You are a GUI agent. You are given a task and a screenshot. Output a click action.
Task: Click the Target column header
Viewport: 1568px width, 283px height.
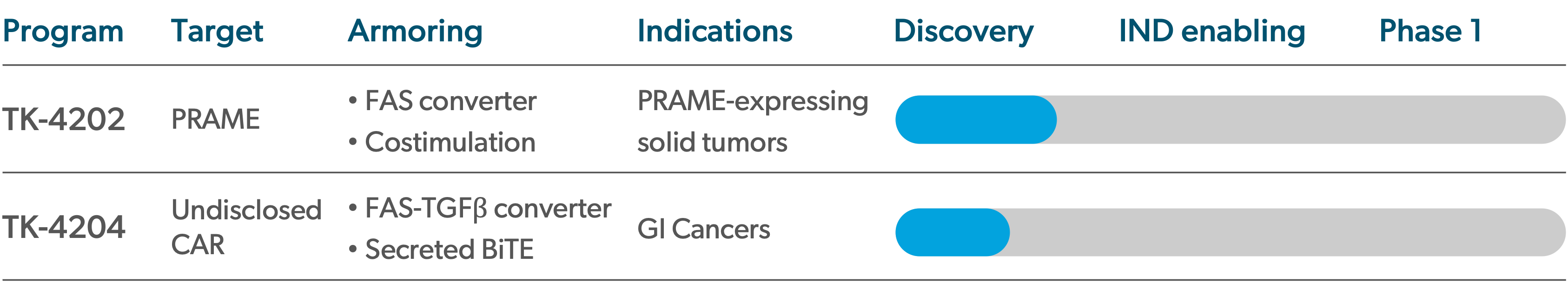(217, 32)
